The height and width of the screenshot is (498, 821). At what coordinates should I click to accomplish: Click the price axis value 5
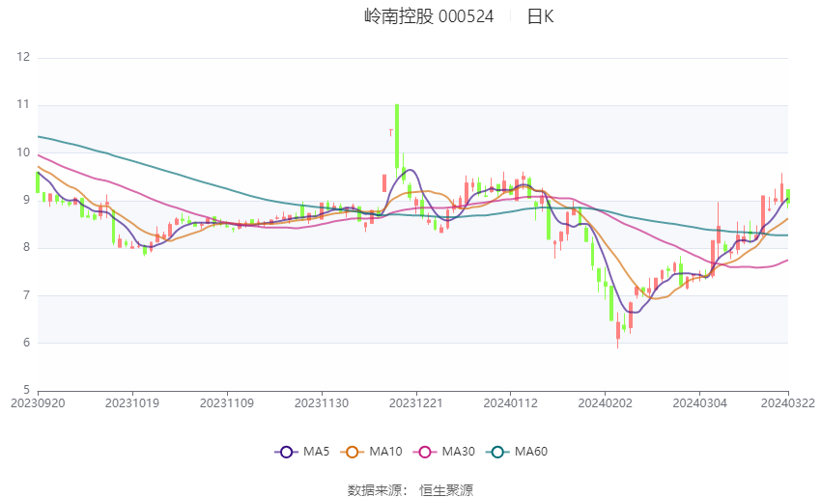[26, 390]
